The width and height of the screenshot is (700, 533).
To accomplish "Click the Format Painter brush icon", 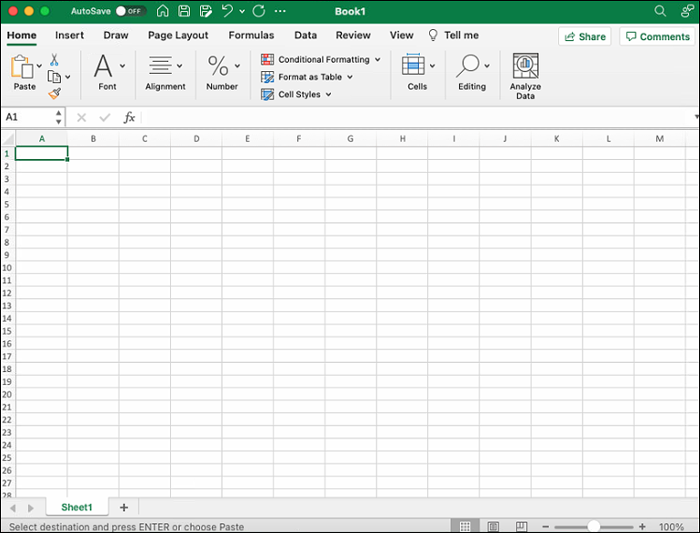I will tap(55, 94).
